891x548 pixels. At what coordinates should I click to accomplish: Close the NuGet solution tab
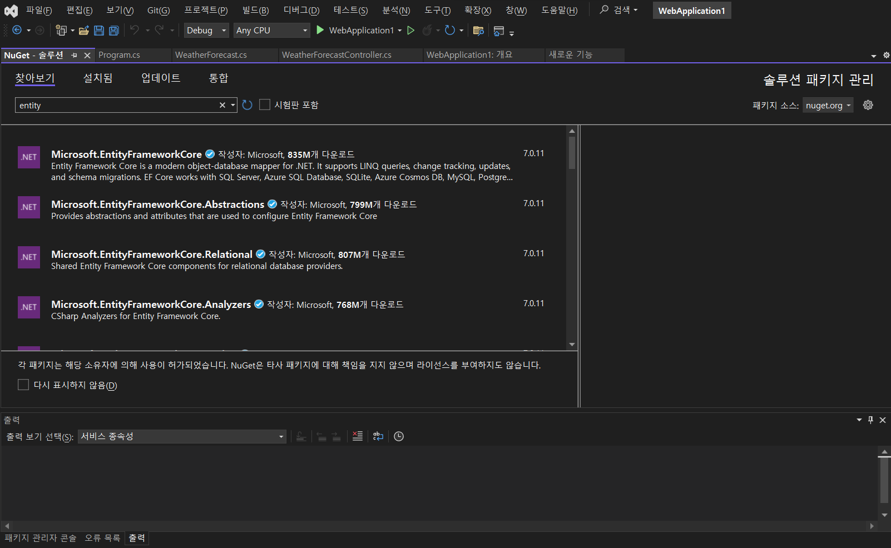pos(87,55)
